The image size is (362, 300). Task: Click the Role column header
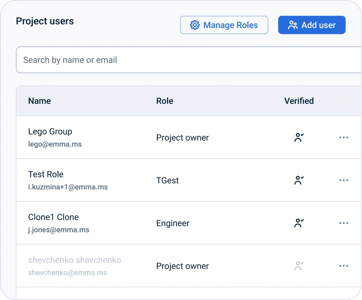point(165,101)
